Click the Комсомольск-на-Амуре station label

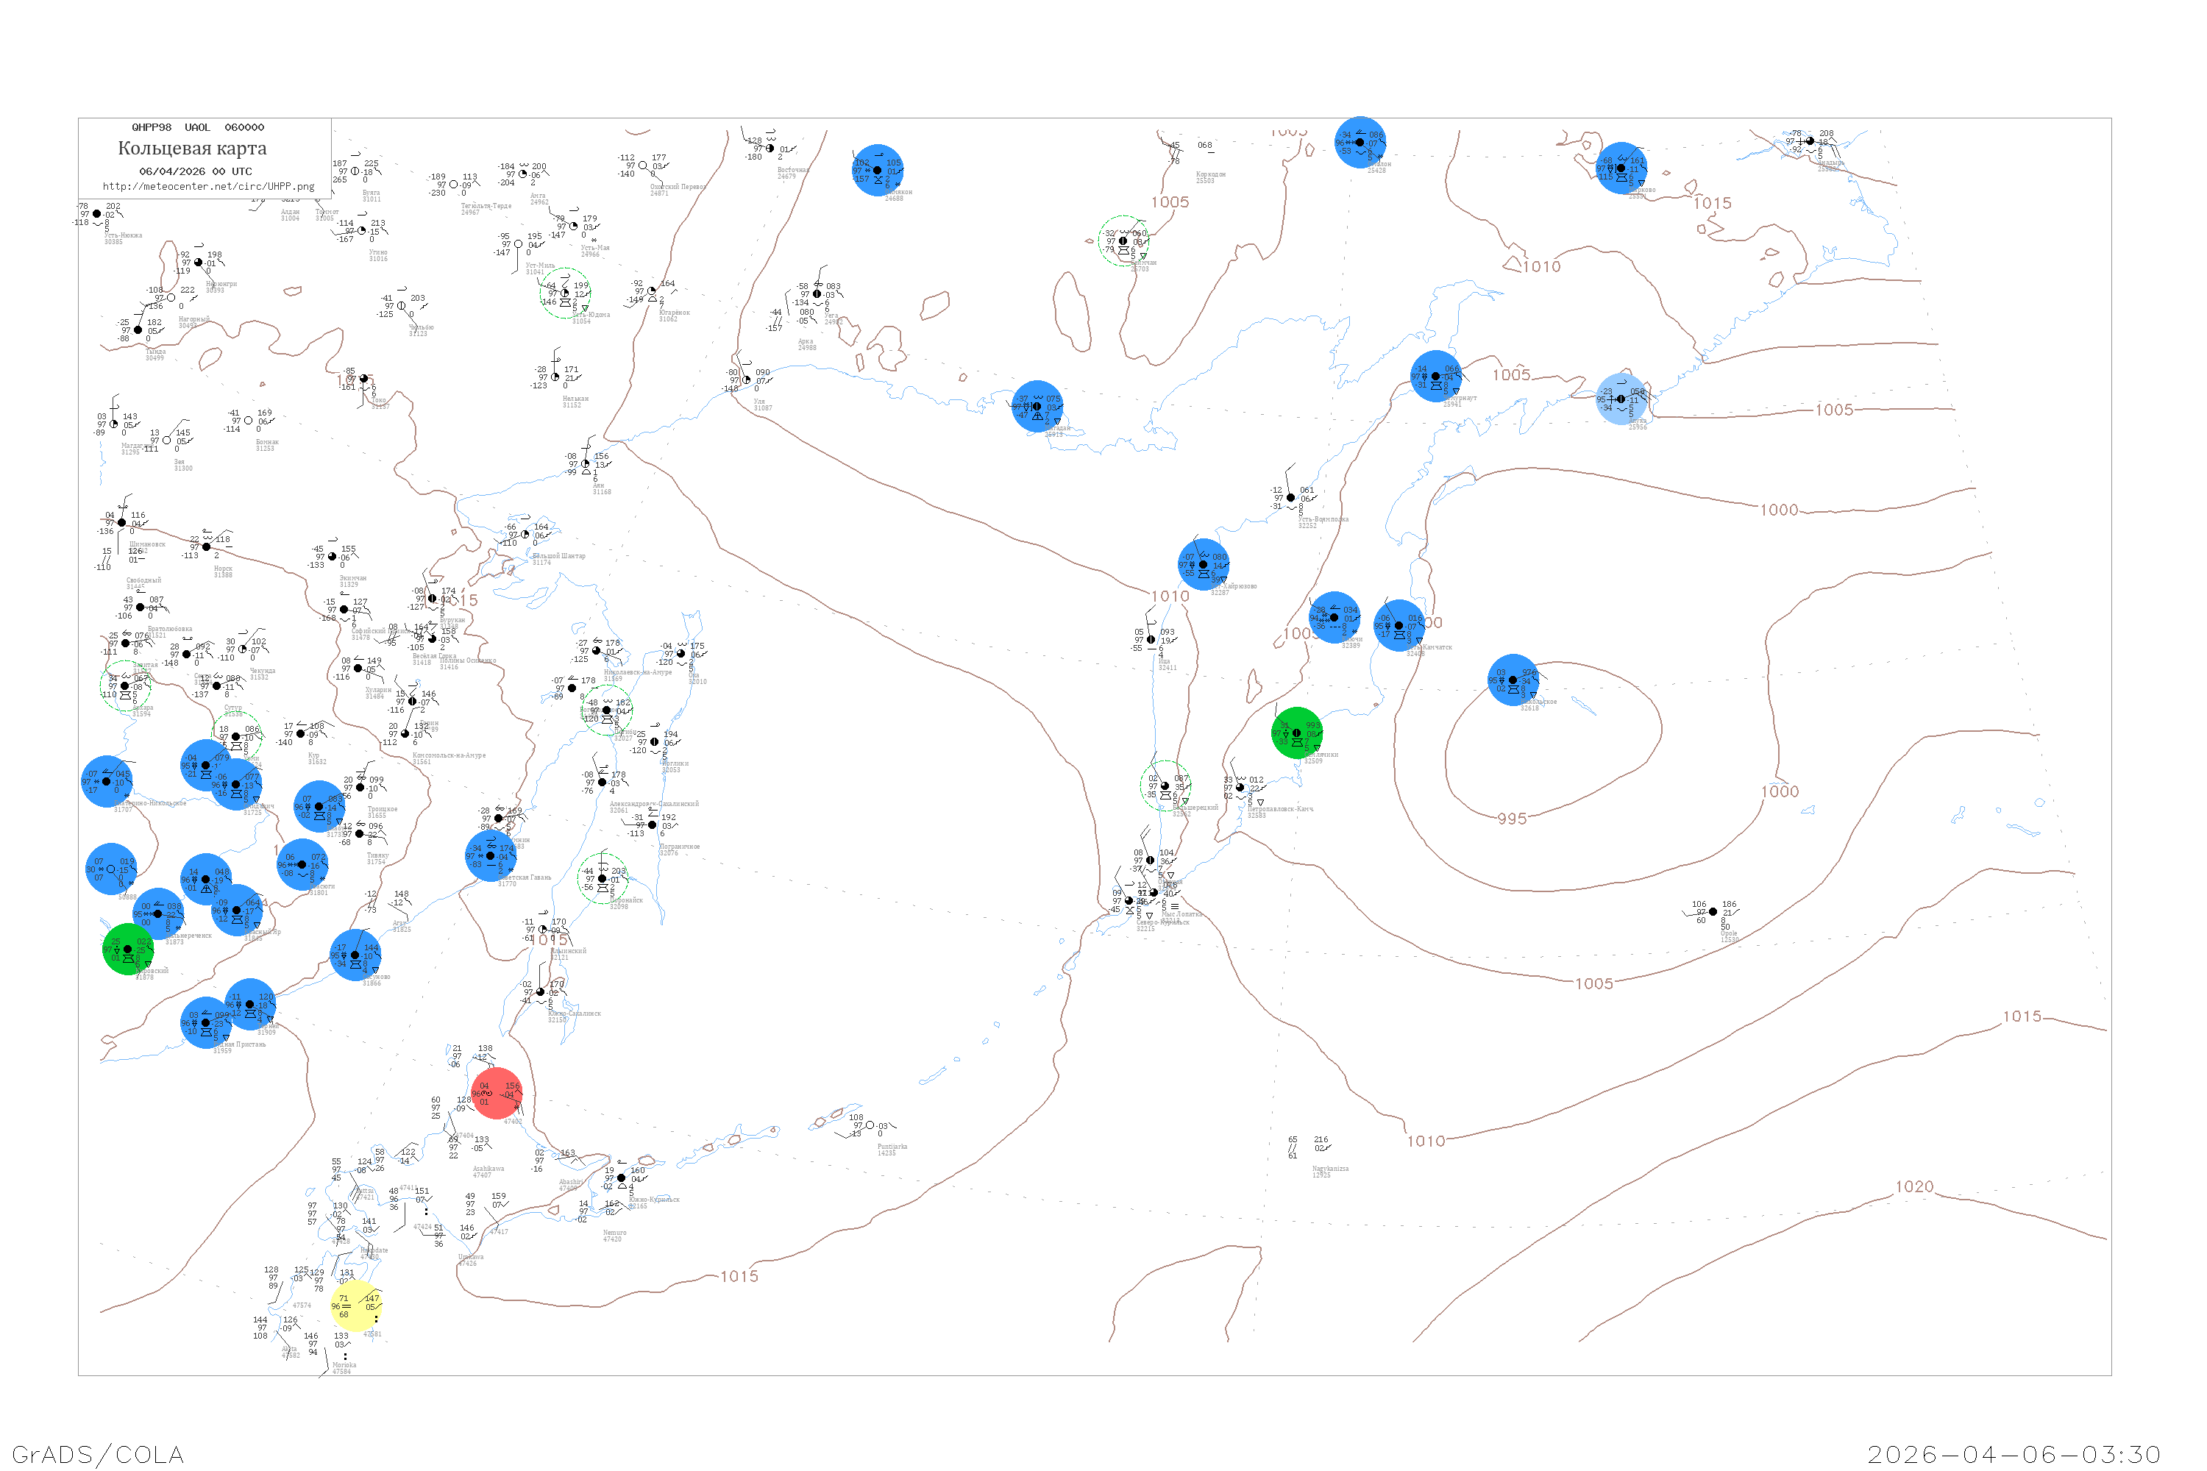pyautogui.click(x=449, y=755)
